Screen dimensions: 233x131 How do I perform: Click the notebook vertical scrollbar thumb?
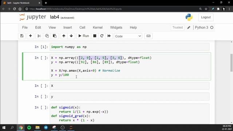click(x=232, y=63)
